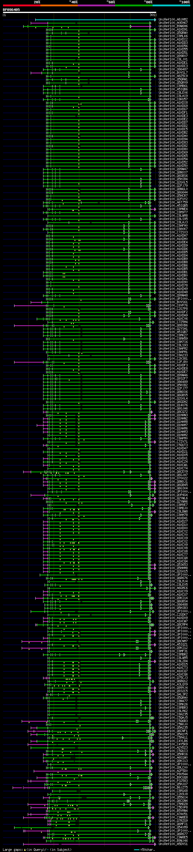Select hit UniRef100_A1KCV6
The width and height of the screenshot is (193, 852).
pyautogui.click(x=173, y=319)
